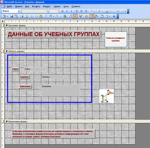Expand the View button dropdown arrow
This screenshot has height=148, width=150.
pyautogui.click(x=7, y=16)
